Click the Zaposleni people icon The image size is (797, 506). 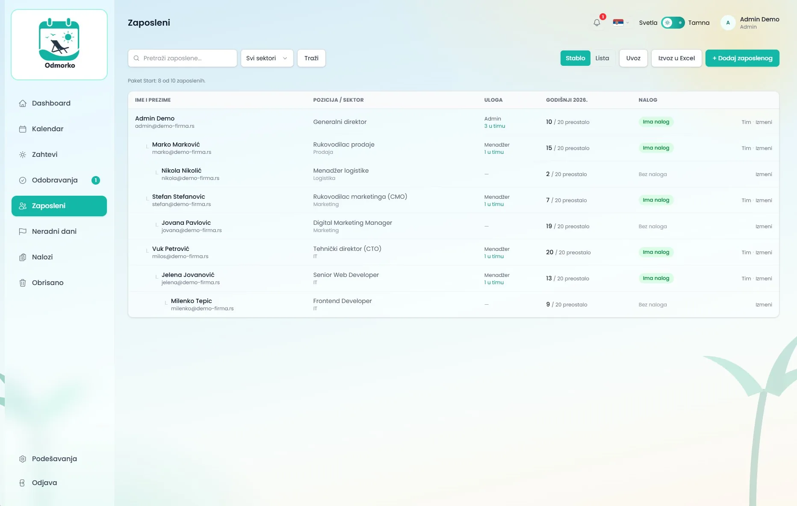[x=23, y=206]
